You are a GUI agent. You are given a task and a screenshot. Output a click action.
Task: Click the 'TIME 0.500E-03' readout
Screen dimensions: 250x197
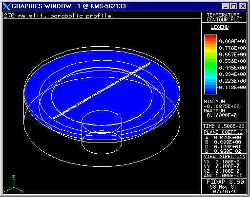click(x=224, y=126)
